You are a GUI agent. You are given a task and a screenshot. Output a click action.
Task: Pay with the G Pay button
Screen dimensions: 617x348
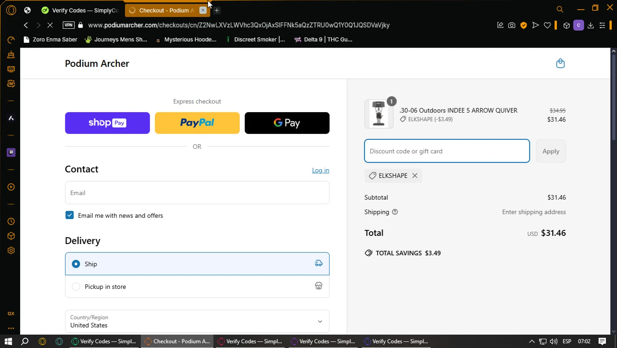[287, 123]
